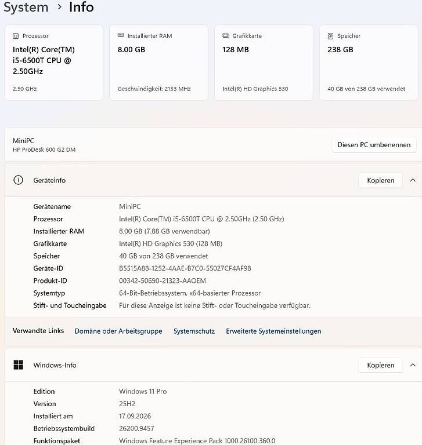This screenshot has height=445, width=422.
Task: Click the Version value 25H2
Action: pos(127,404)
